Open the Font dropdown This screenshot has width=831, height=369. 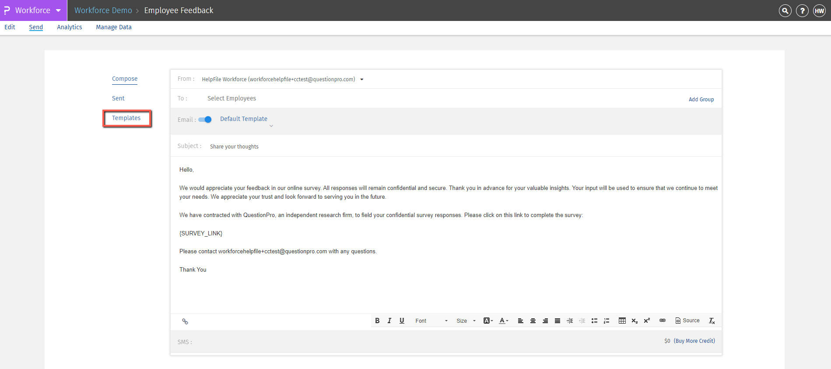[x=431, y=321]
